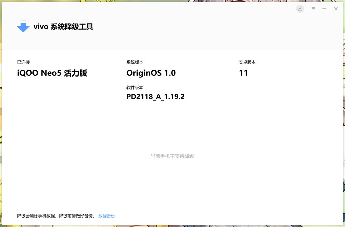Minimize the vivo downgrade tool window
The image size is (345, 227).
[324, 9]
